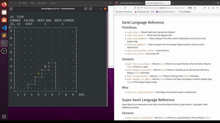The height and width of the screenshot is (123, 220).
Task: Click the terminal title bar path text
Action: point(58,9)
